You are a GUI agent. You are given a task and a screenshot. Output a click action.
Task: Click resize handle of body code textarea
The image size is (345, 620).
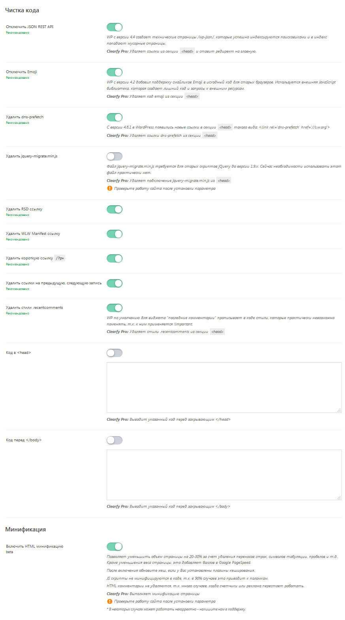[x=339, y=498]
